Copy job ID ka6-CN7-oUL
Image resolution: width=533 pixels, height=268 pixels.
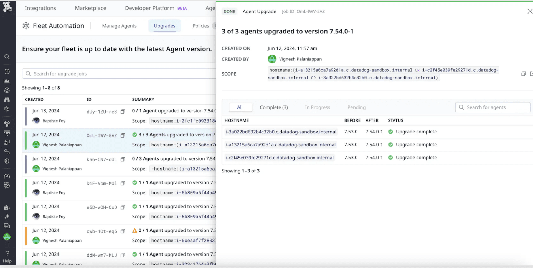(123, 159)
